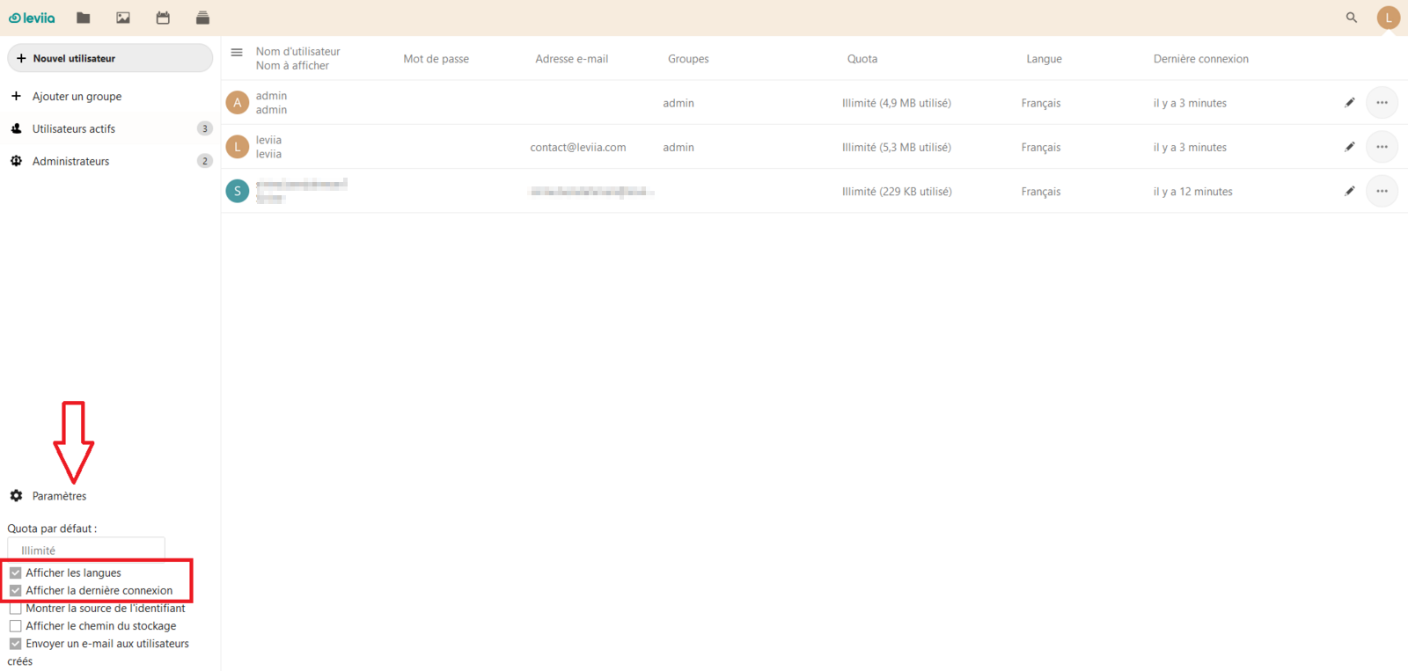Enable Montrer la source de l'identifiant
1408x671 pixels.
[16, 609]
